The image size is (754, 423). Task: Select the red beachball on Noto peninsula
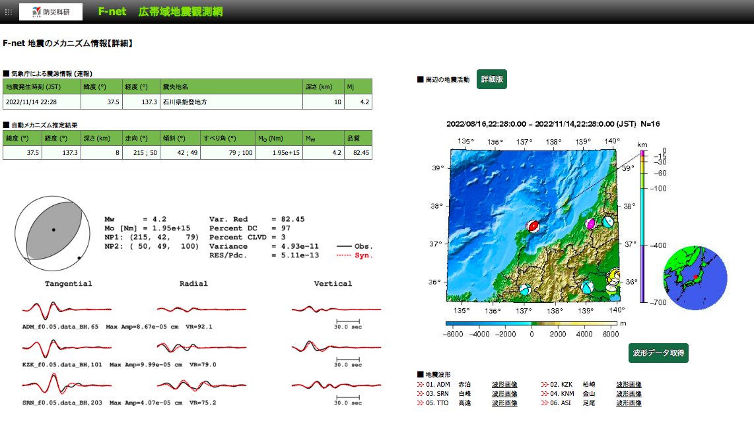(x=533, y=226)
